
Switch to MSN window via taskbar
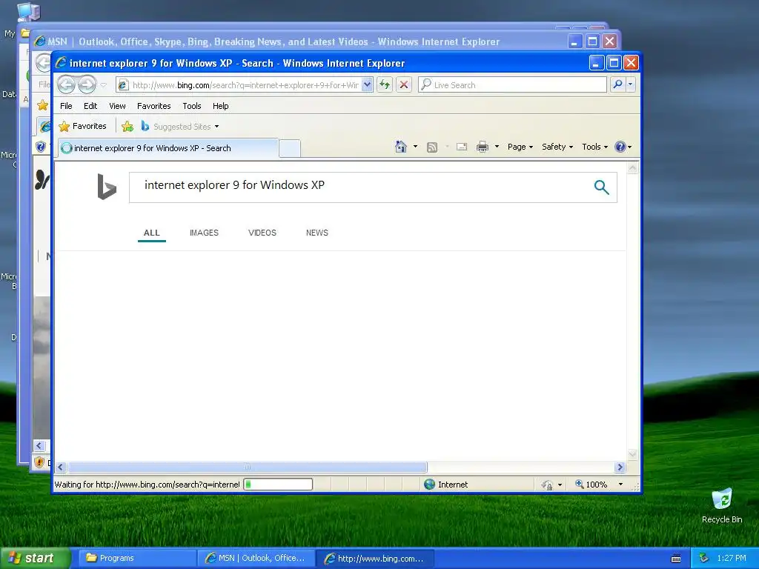point(256,558)
